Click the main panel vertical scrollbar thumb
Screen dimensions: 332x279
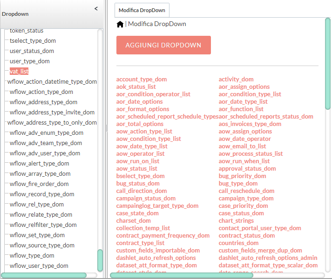click(328, 63)
